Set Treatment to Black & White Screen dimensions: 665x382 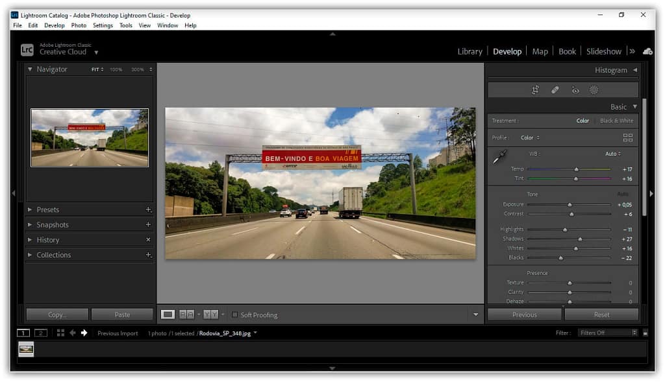tap(617, 121)
